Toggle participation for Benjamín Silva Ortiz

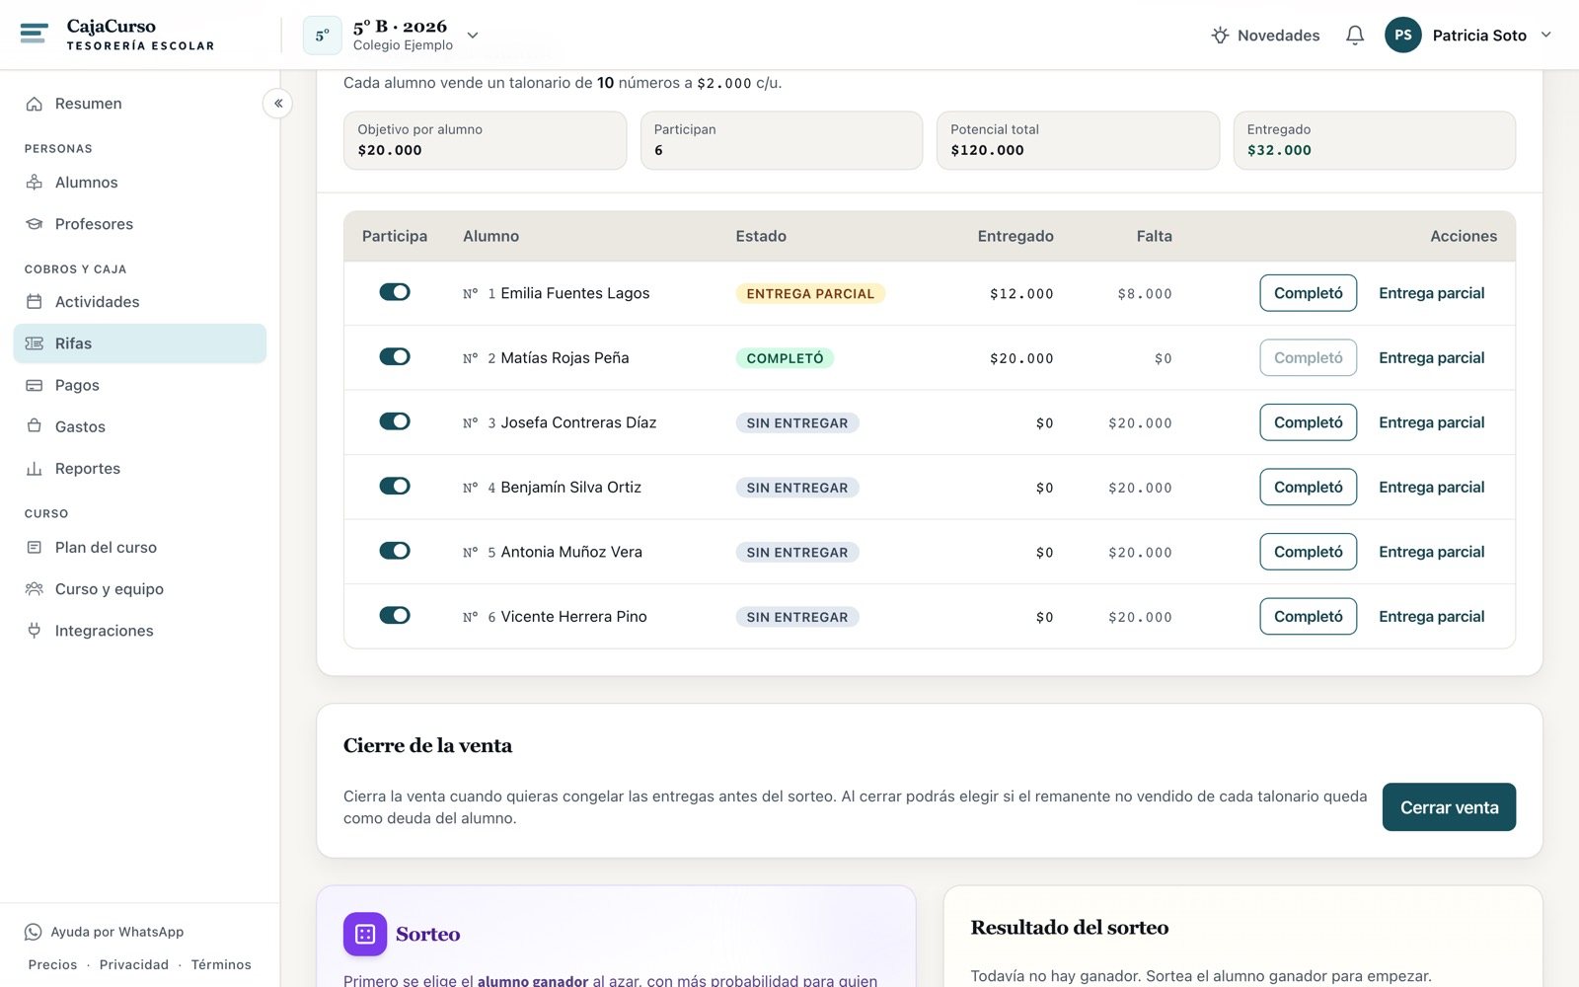click(395, 486)
